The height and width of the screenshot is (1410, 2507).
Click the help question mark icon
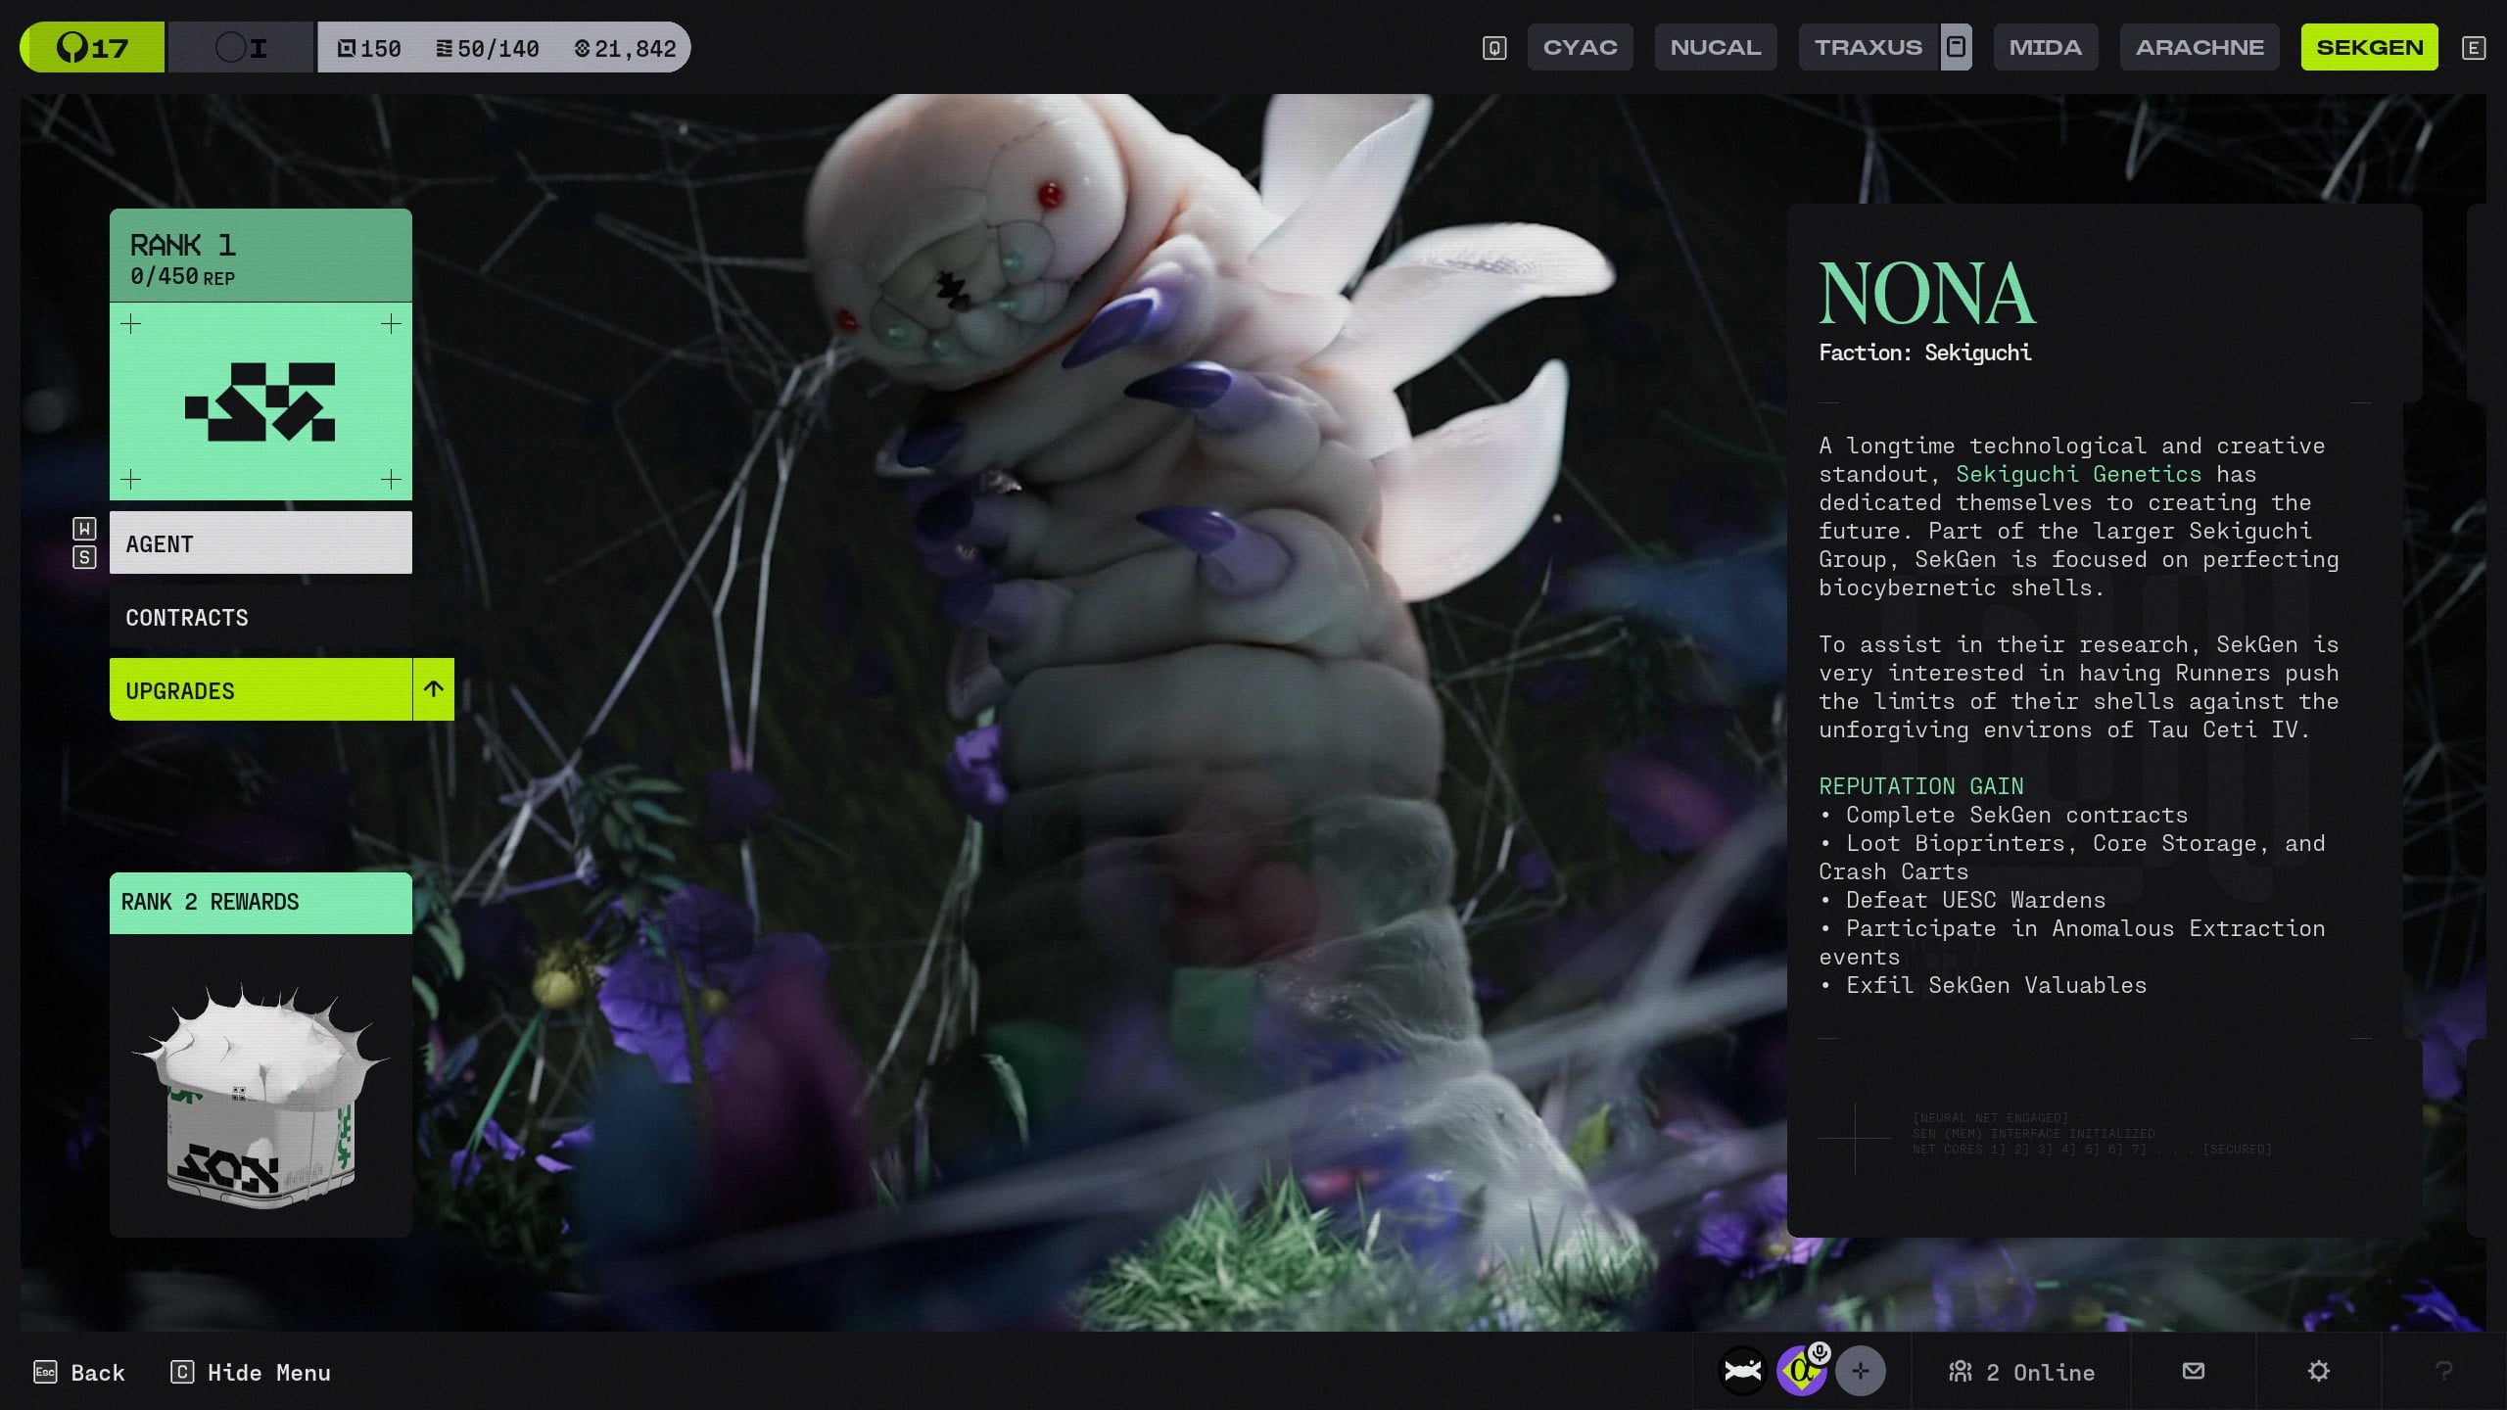click(x=2443, y=1371)
